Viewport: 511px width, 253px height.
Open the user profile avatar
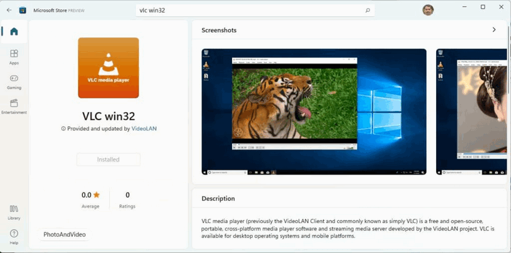pos(428,10)
